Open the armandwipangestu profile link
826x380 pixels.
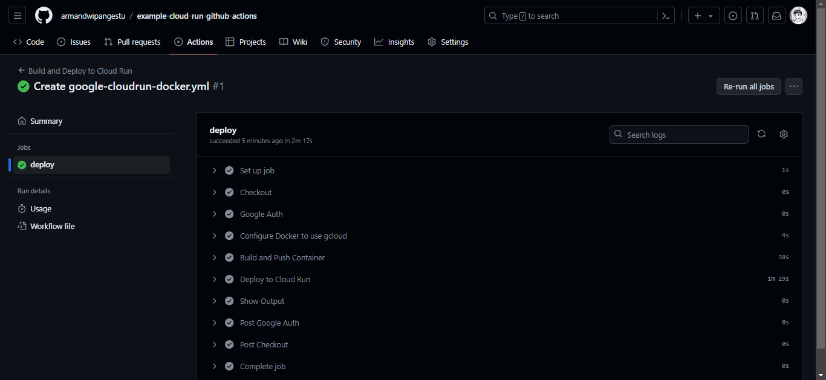point(93,15)
